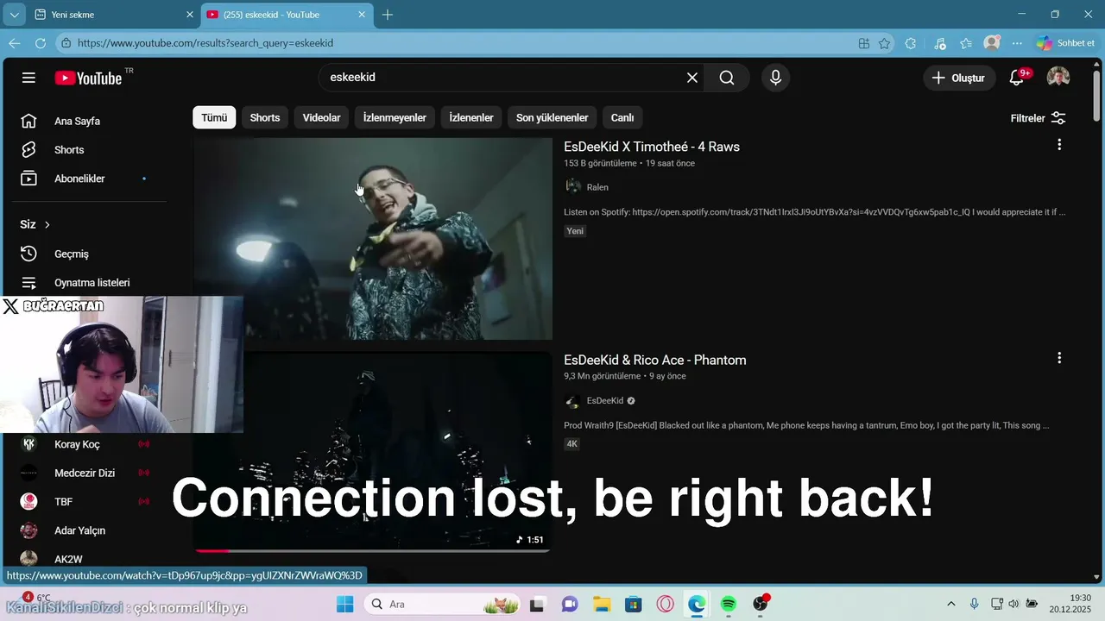Open the Ralen channel avatar
The height and width of the screenshot is (621, 1105).
(572, 187)
